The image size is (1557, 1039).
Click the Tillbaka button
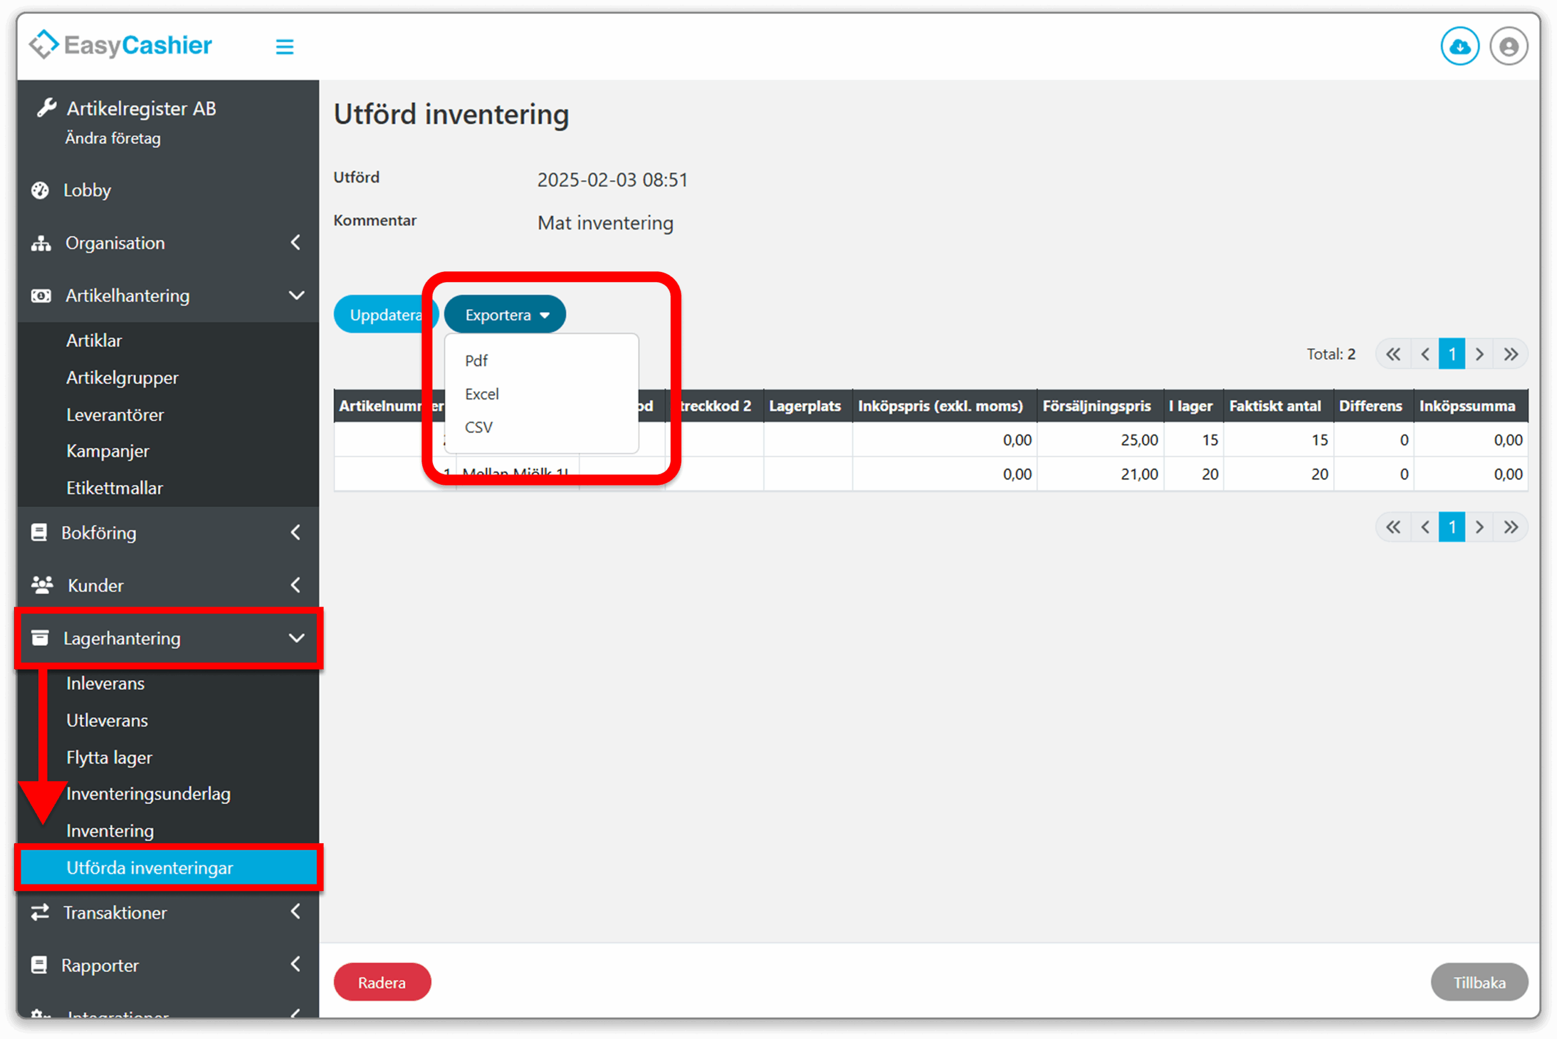[x=1479, y=981]
